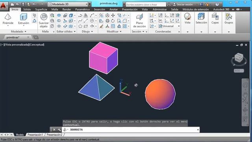The height and width of the screenshot is (142, 252).
Task: Click the Plano de sección icon
Action: [139, 17]
